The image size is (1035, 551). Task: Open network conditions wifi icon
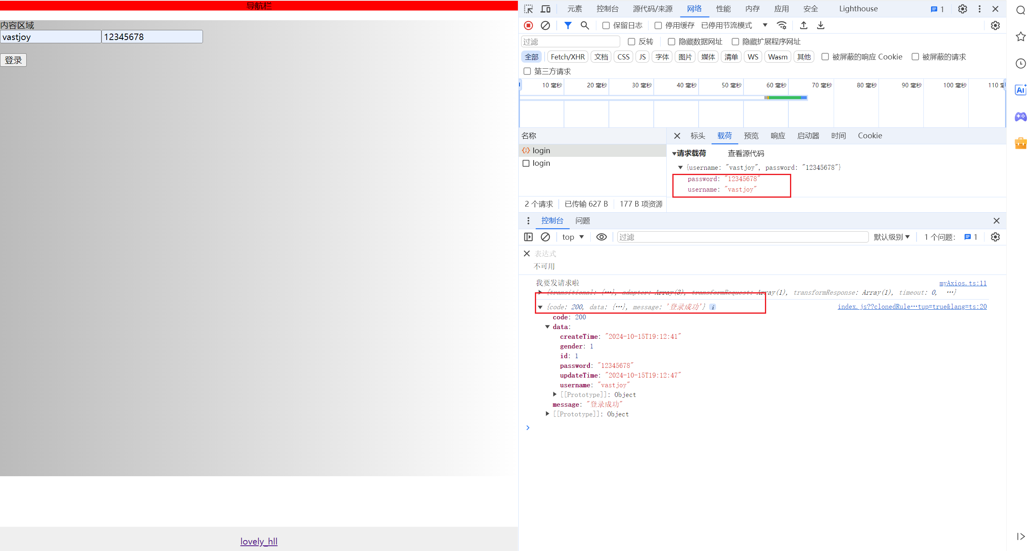coord(782,25)
